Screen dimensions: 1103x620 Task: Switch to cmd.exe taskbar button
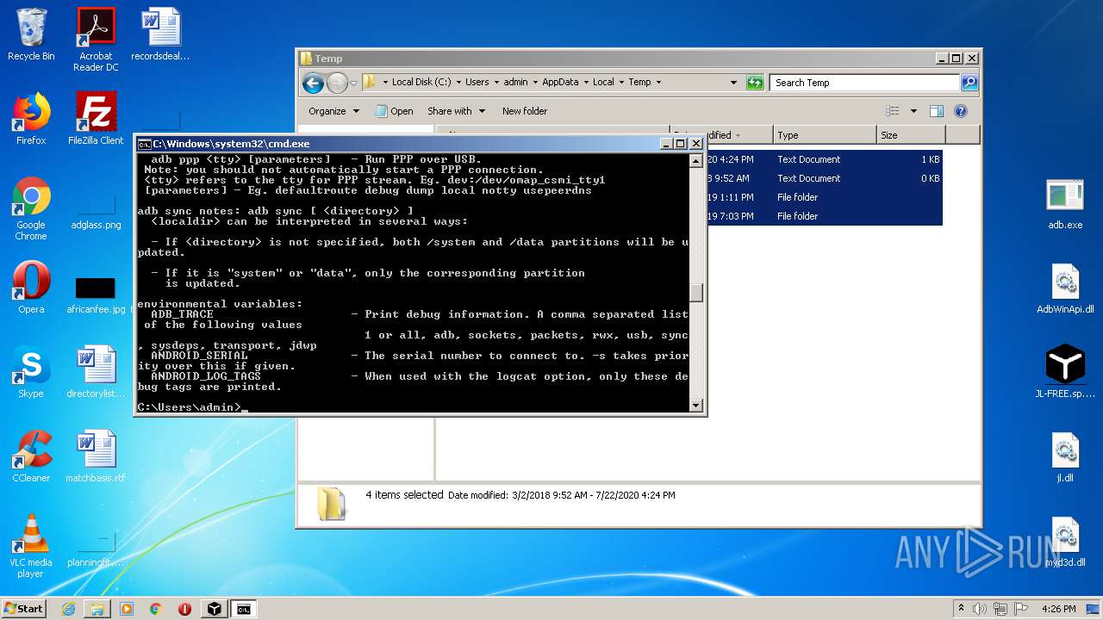tap(245, 609)
